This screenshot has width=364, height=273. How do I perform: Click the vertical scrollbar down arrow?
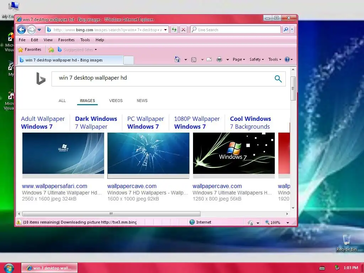(x=293, y=208)
